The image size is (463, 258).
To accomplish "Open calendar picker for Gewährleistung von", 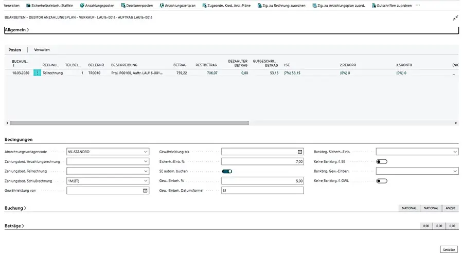I will [145, 191].
